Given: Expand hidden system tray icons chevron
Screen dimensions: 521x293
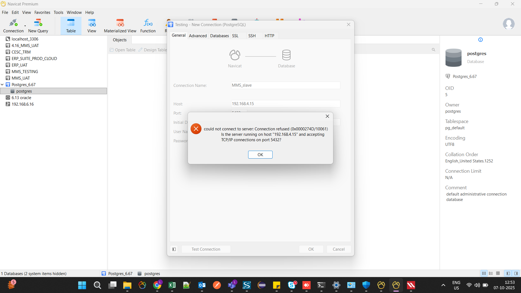Looking at the screenshot, I should (x=443, y=285).
